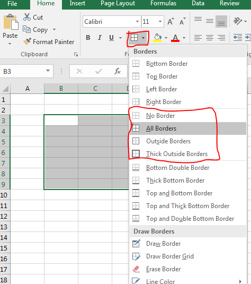This screenshot has height=284, width=251.
Task: Expand the Name Box dropdown arrow
Action: point(48,71)
